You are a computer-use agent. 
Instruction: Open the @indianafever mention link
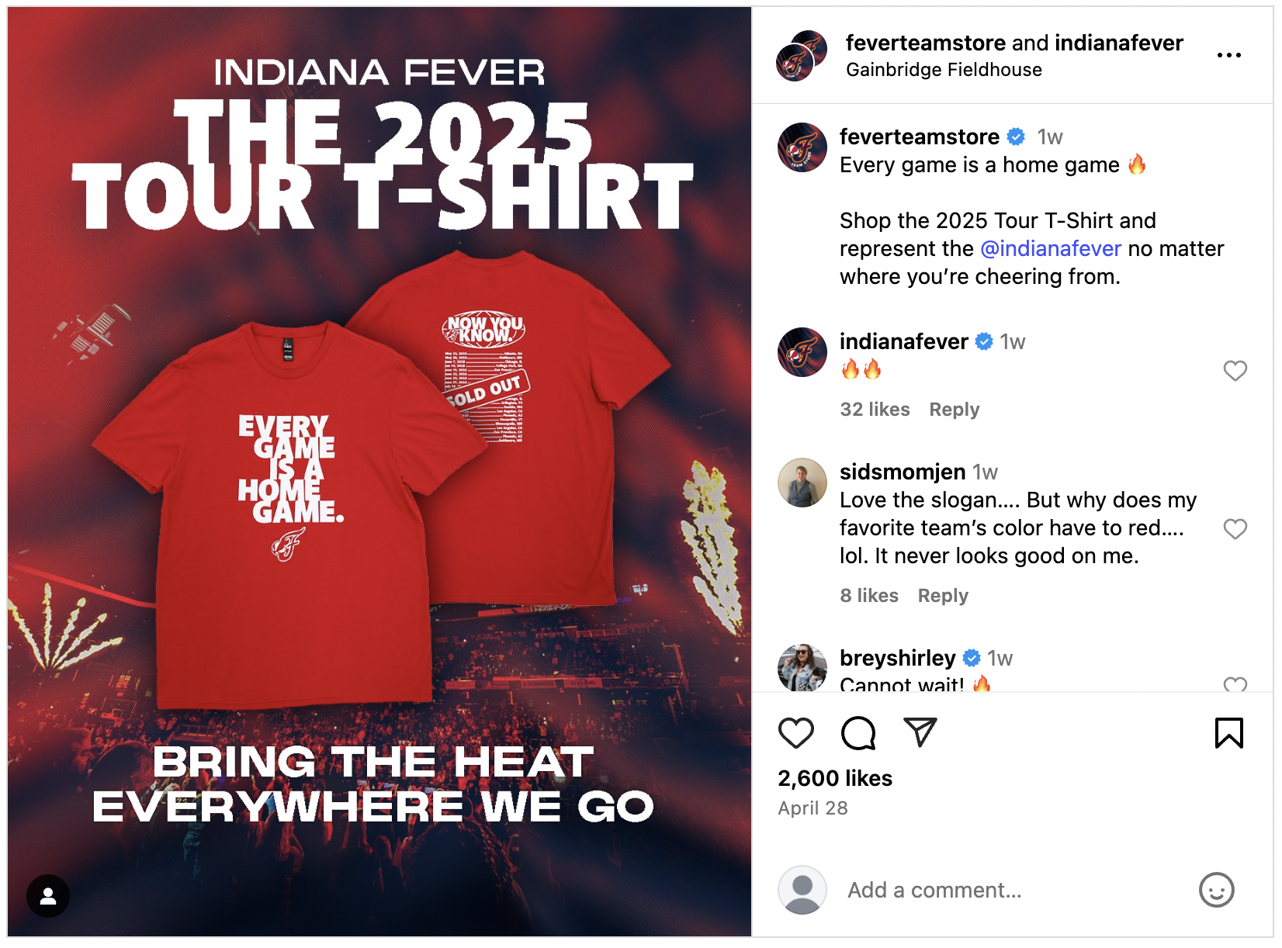point(1051,248)
